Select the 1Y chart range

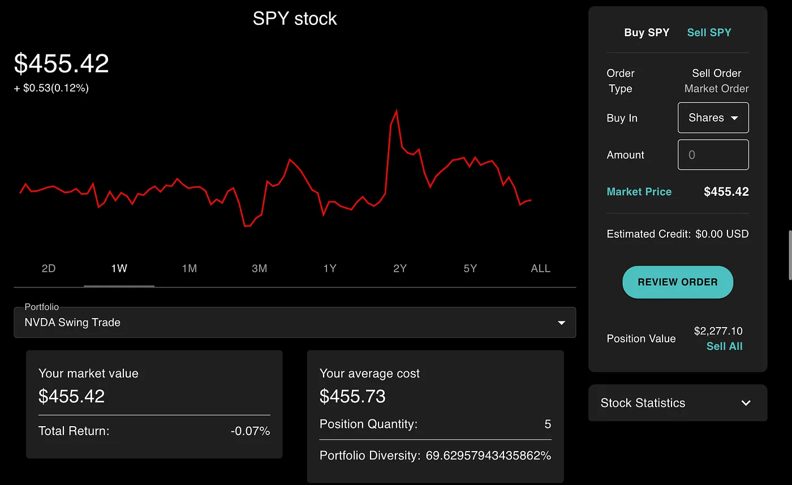(330, 268)
